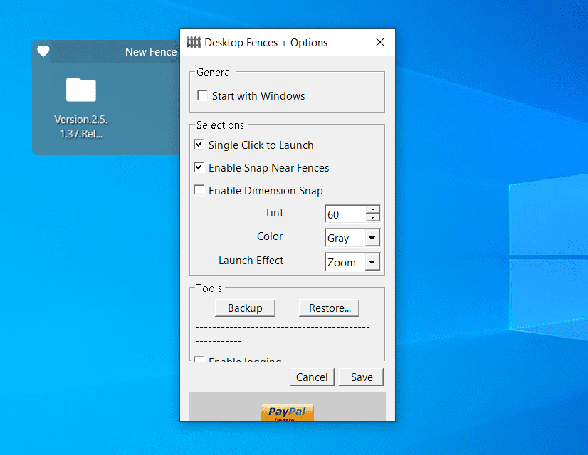Image resolution: width=588 pixels, height=455 pixels.
Task: Decrease Tint value with down arrow
Action: pos(372,218)
